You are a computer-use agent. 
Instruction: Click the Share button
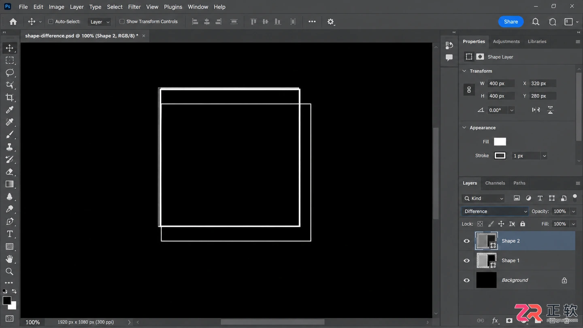click(511, 22)
